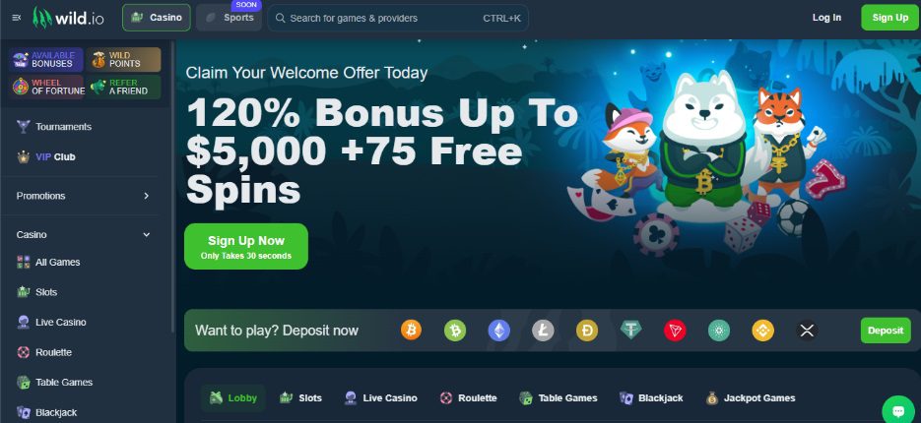
Task: Open Wheel of Fortune shortcut
Action: (47, 87)
